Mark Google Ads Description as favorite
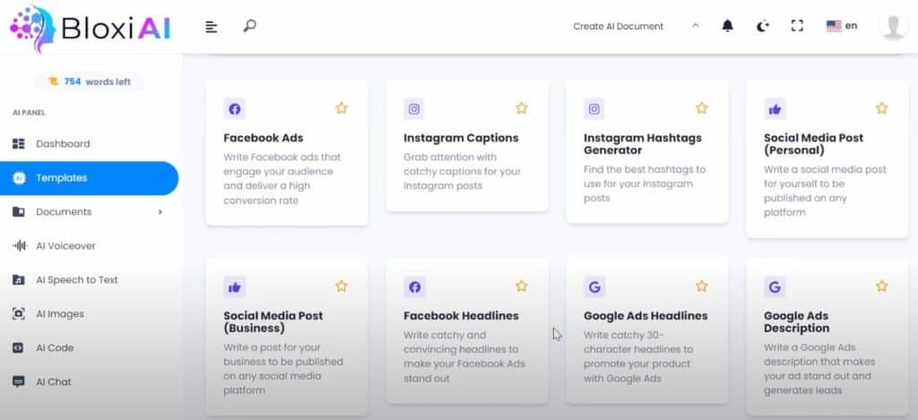 (882, 287)
